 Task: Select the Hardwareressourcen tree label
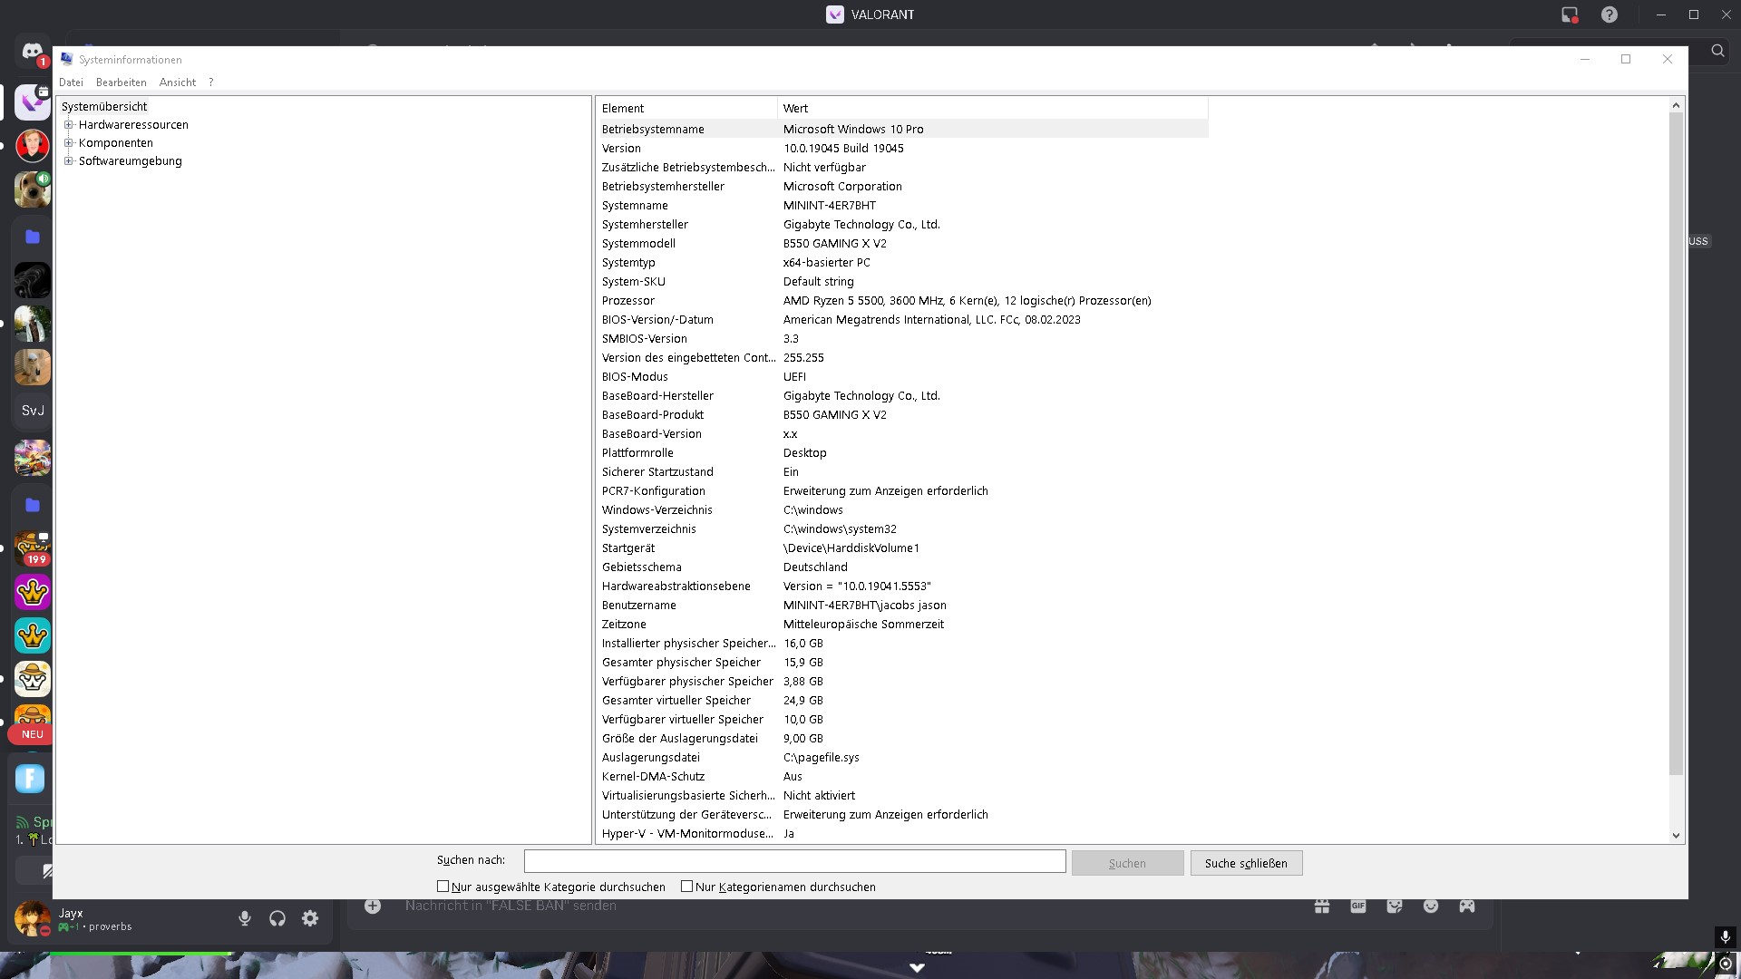(133, 125)
